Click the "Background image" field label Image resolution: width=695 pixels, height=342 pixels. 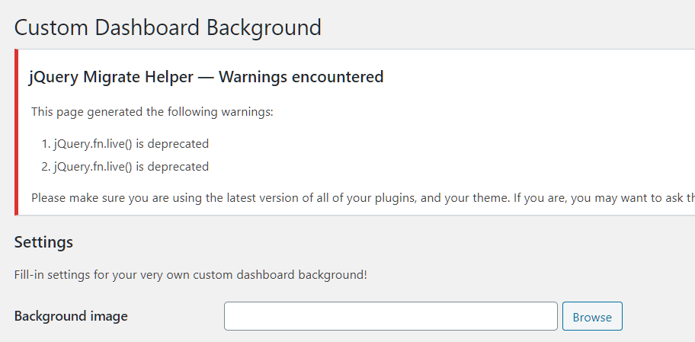point(71,316)
